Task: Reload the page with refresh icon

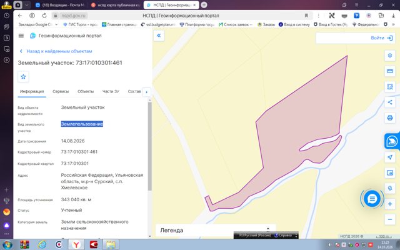Action: [44, 16]
